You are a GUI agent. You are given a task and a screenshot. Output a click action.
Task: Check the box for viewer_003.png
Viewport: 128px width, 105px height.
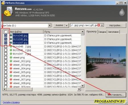pos(6,65)
